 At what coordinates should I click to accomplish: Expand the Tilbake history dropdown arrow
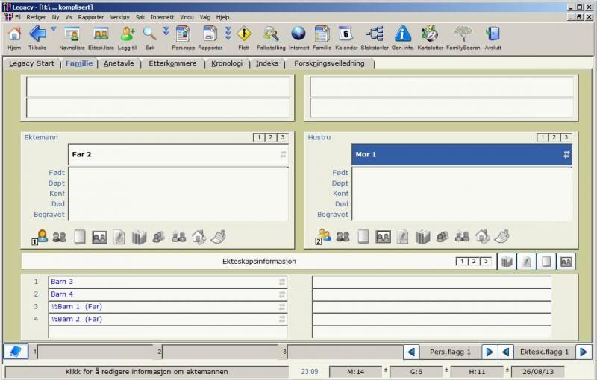click(53, 29)
